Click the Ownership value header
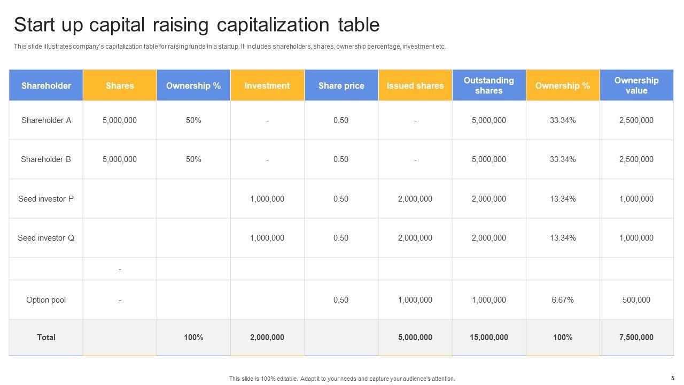Viewport: 684px width, 385px height. (636, 86)
